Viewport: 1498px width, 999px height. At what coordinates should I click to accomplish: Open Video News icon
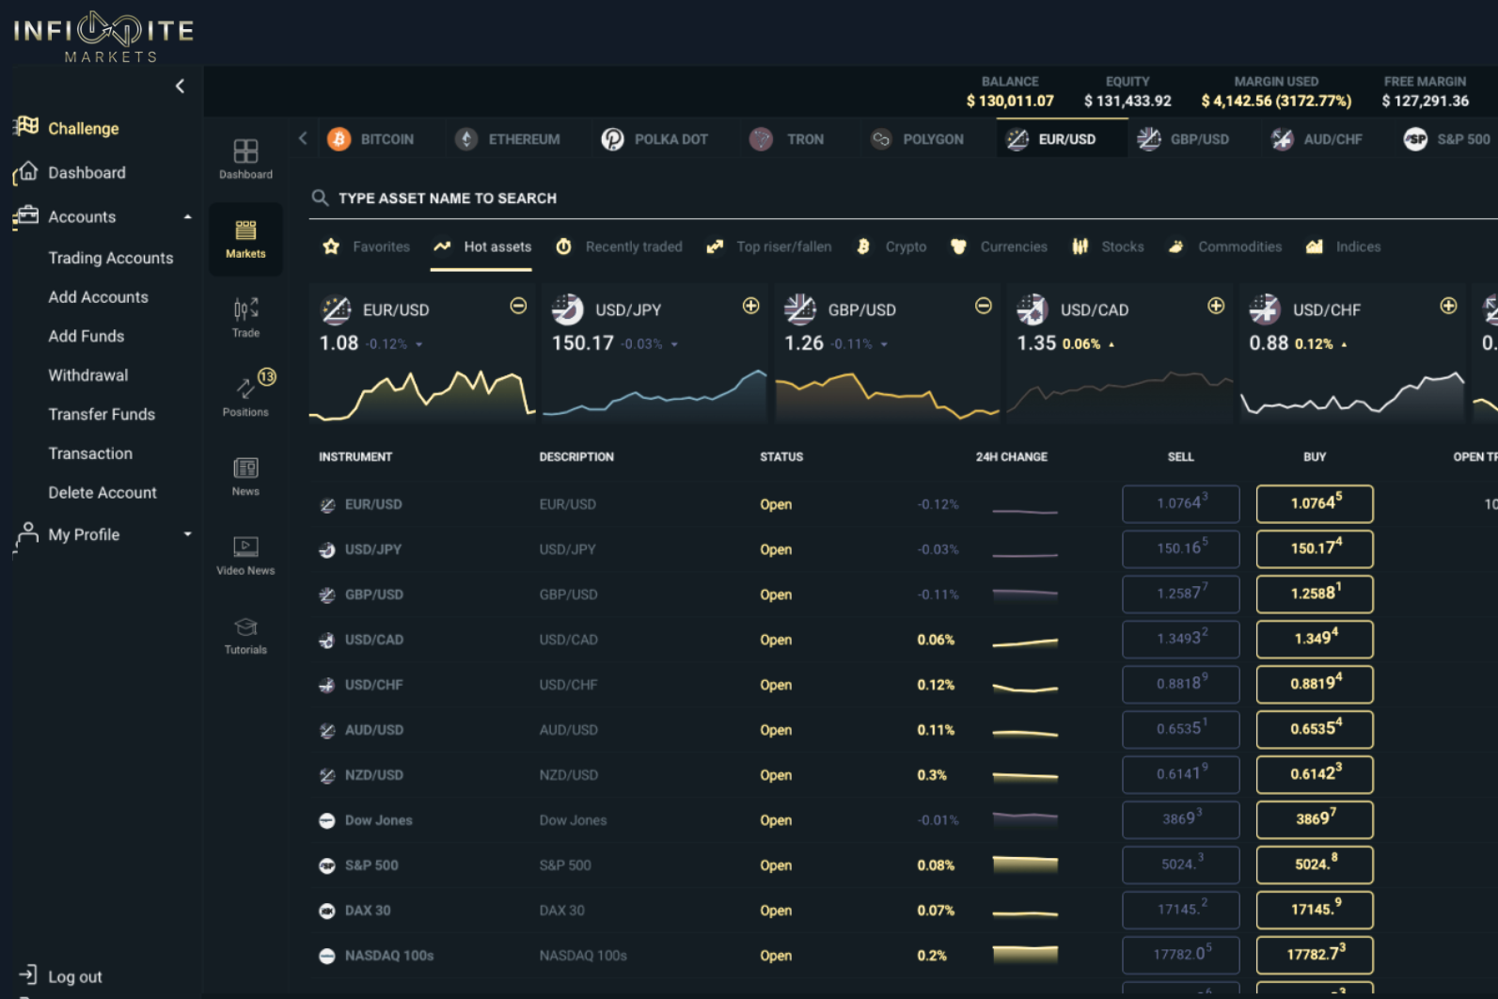coord(245,555)
